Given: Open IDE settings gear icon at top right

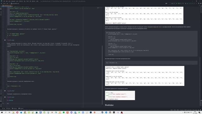Looking at the screenshot, I should pos(201,3).
